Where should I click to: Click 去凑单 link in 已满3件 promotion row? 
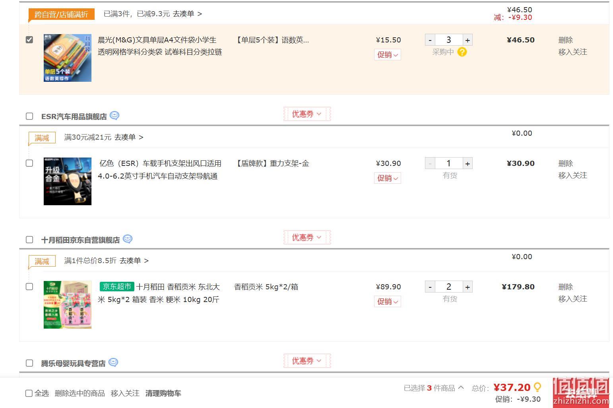187,14
